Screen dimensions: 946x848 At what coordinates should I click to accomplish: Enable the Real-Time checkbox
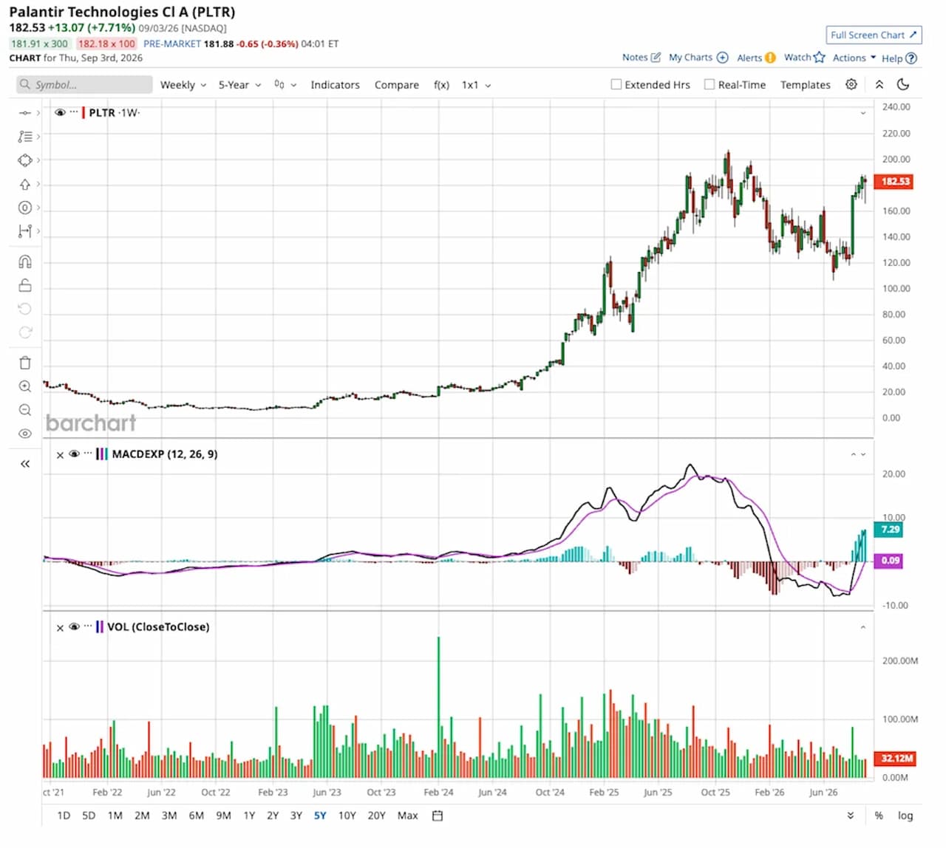(x=709, y=84)
